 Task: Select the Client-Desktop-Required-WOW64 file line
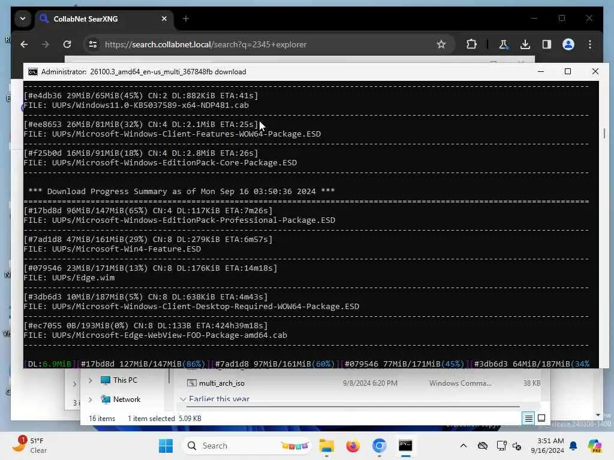coord(191,307)
